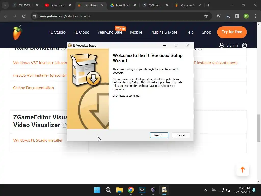Image resolution: width=261 pixels, height=196 pixels.
Task: Select the Vocodex installer taskbar icon
Action: click(164, 190)
